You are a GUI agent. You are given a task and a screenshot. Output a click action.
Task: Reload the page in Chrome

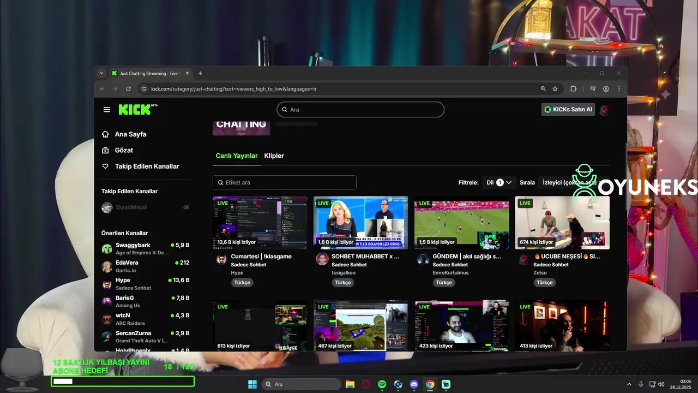[x=128, y=88]
